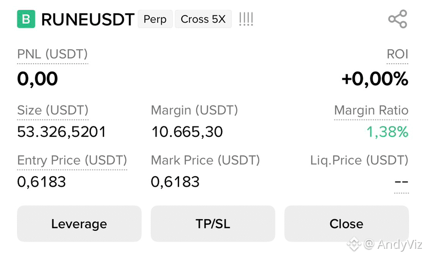Close the RUNEUSDT position
The height and width of the screenshot is (257, 426).
pyautogui.click(x=346, y=224)
